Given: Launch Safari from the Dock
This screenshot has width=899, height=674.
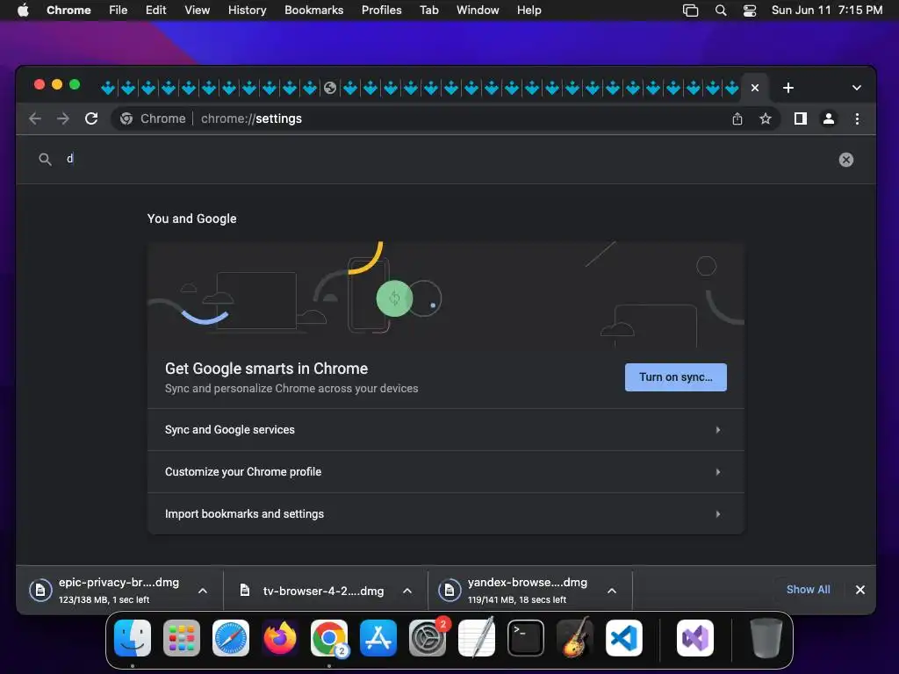Looking at the screenshot, I should tap(231, 638).
